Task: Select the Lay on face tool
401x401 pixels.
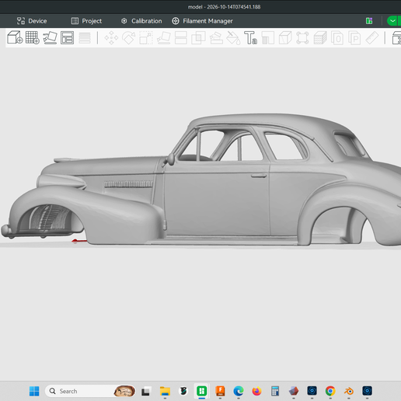Action: [164, 38]
